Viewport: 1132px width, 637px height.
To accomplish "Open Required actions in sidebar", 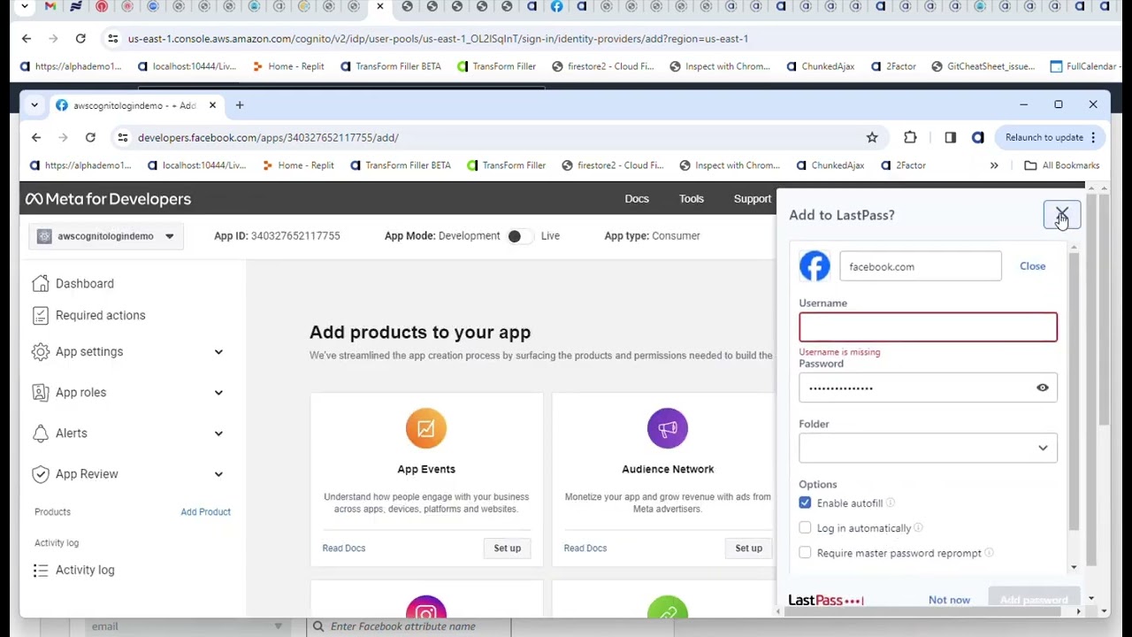I will pyautogui.click(x=100, y=315).
